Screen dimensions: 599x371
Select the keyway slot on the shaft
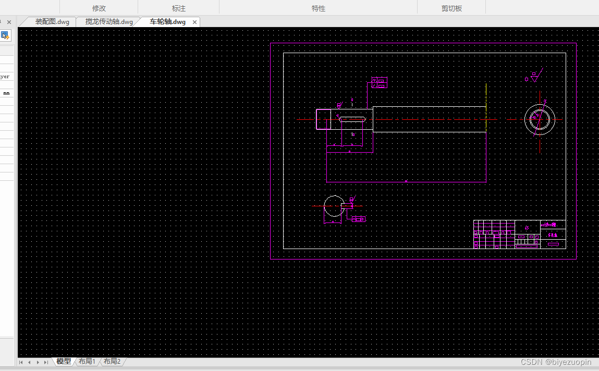coord(352,119)
